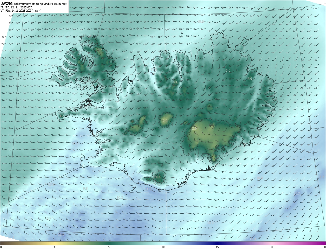The height and width of the screenshot is (249, 326).
Task: Click the 'VT: Fös. 14.11.2025 20Z (+68 h)' valid time line
Action: (x=21, y=11)
